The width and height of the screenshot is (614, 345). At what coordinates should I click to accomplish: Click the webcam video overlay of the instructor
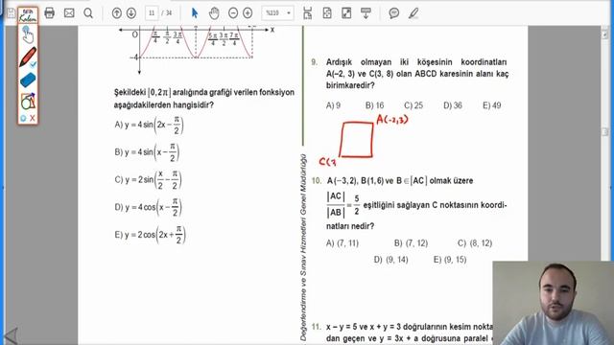coord(553,303)
